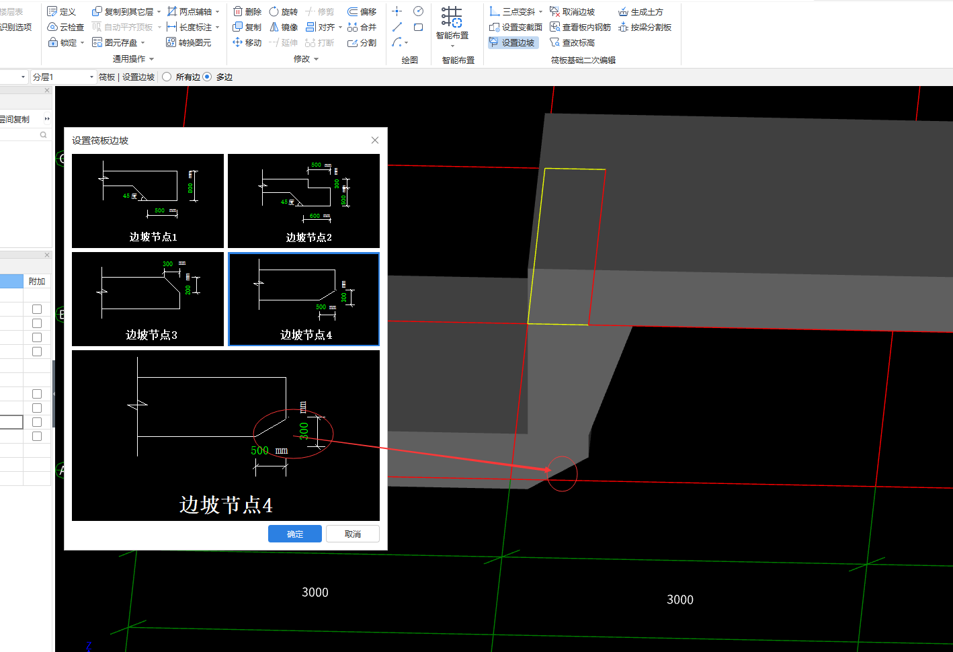Open the arc tool dropdown arrow
Image resolution: width=953 pixels, height=652 pixels.
pos(407,43)
